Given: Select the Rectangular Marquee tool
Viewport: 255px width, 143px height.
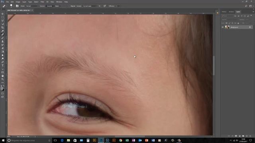Looking at the screenshot, I should 2,17.
